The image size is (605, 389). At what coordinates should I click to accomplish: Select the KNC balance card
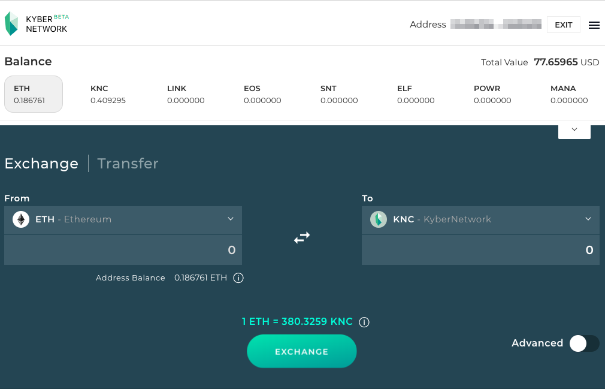point(108,94)
